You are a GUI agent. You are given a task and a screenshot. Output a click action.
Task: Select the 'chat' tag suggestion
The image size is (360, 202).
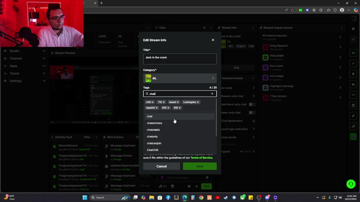click(180, 116)
